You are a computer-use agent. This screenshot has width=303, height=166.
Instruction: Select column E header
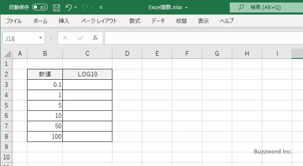click(x=157, y=54)
